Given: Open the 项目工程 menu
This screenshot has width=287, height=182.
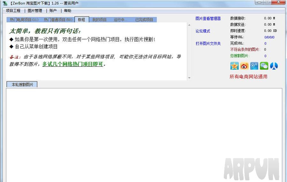Looking at the screenshot, I should [13, 11].
